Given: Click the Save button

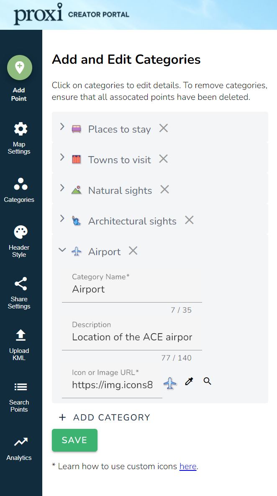Looking at the screenshot, I should [74, 440].
